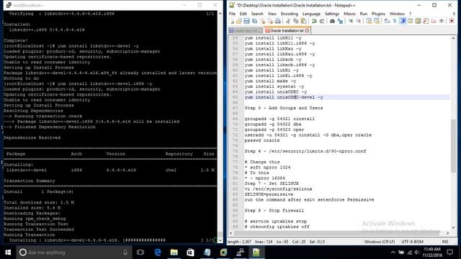Switch to the inactive create repo tab

coord(245,30)
